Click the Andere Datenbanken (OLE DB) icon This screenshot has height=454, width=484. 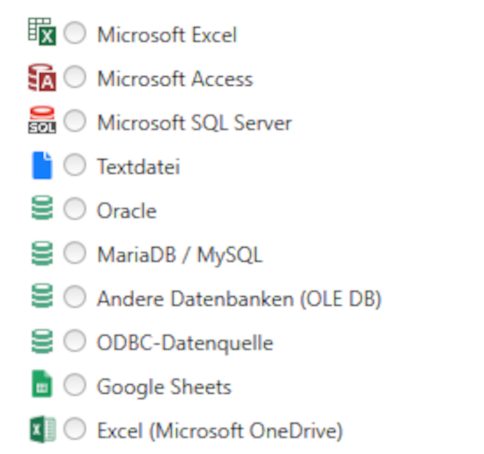[x=42, y=296]
